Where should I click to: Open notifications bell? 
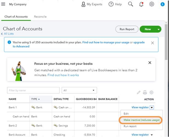click(141, 4)
